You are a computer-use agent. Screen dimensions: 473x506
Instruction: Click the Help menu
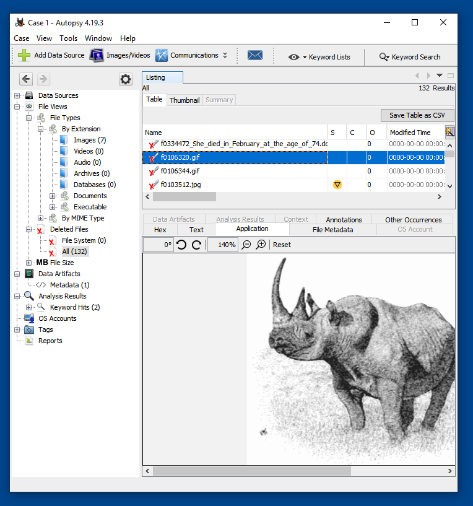(x=128, y=38)
